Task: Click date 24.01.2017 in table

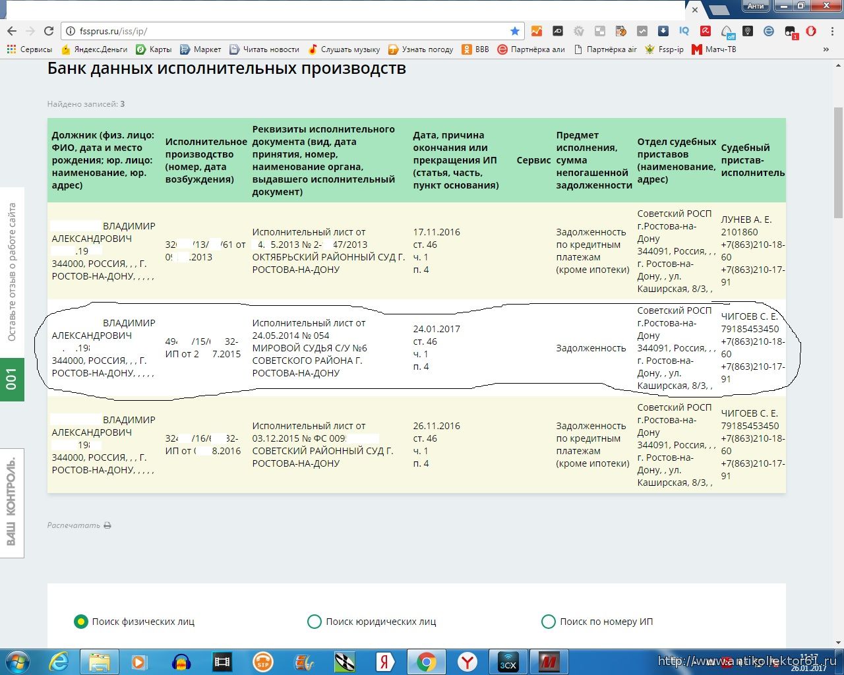Action: [x=437, y=329]
